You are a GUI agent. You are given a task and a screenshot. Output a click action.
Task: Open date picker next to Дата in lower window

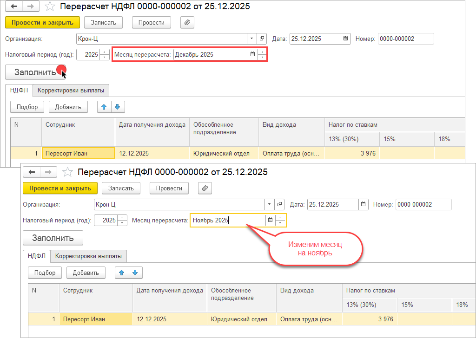click(363, 204)
